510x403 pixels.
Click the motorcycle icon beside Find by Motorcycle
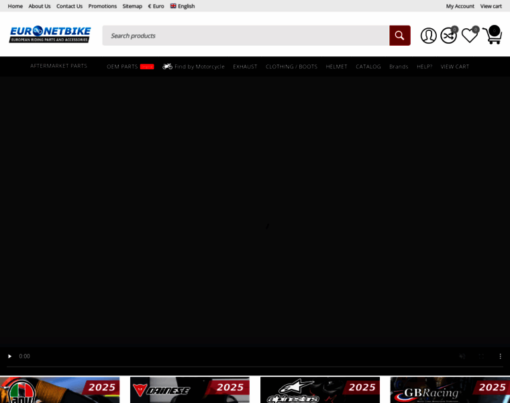168,66
